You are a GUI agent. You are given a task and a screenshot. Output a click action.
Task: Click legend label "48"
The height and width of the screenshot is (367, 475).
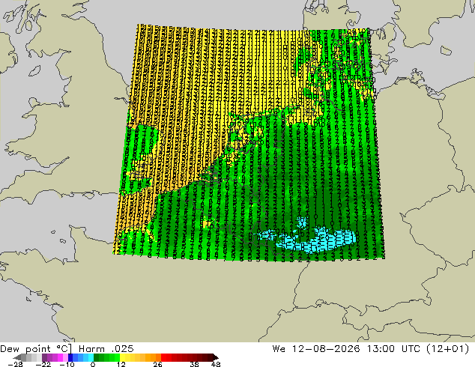pos(216,364)
